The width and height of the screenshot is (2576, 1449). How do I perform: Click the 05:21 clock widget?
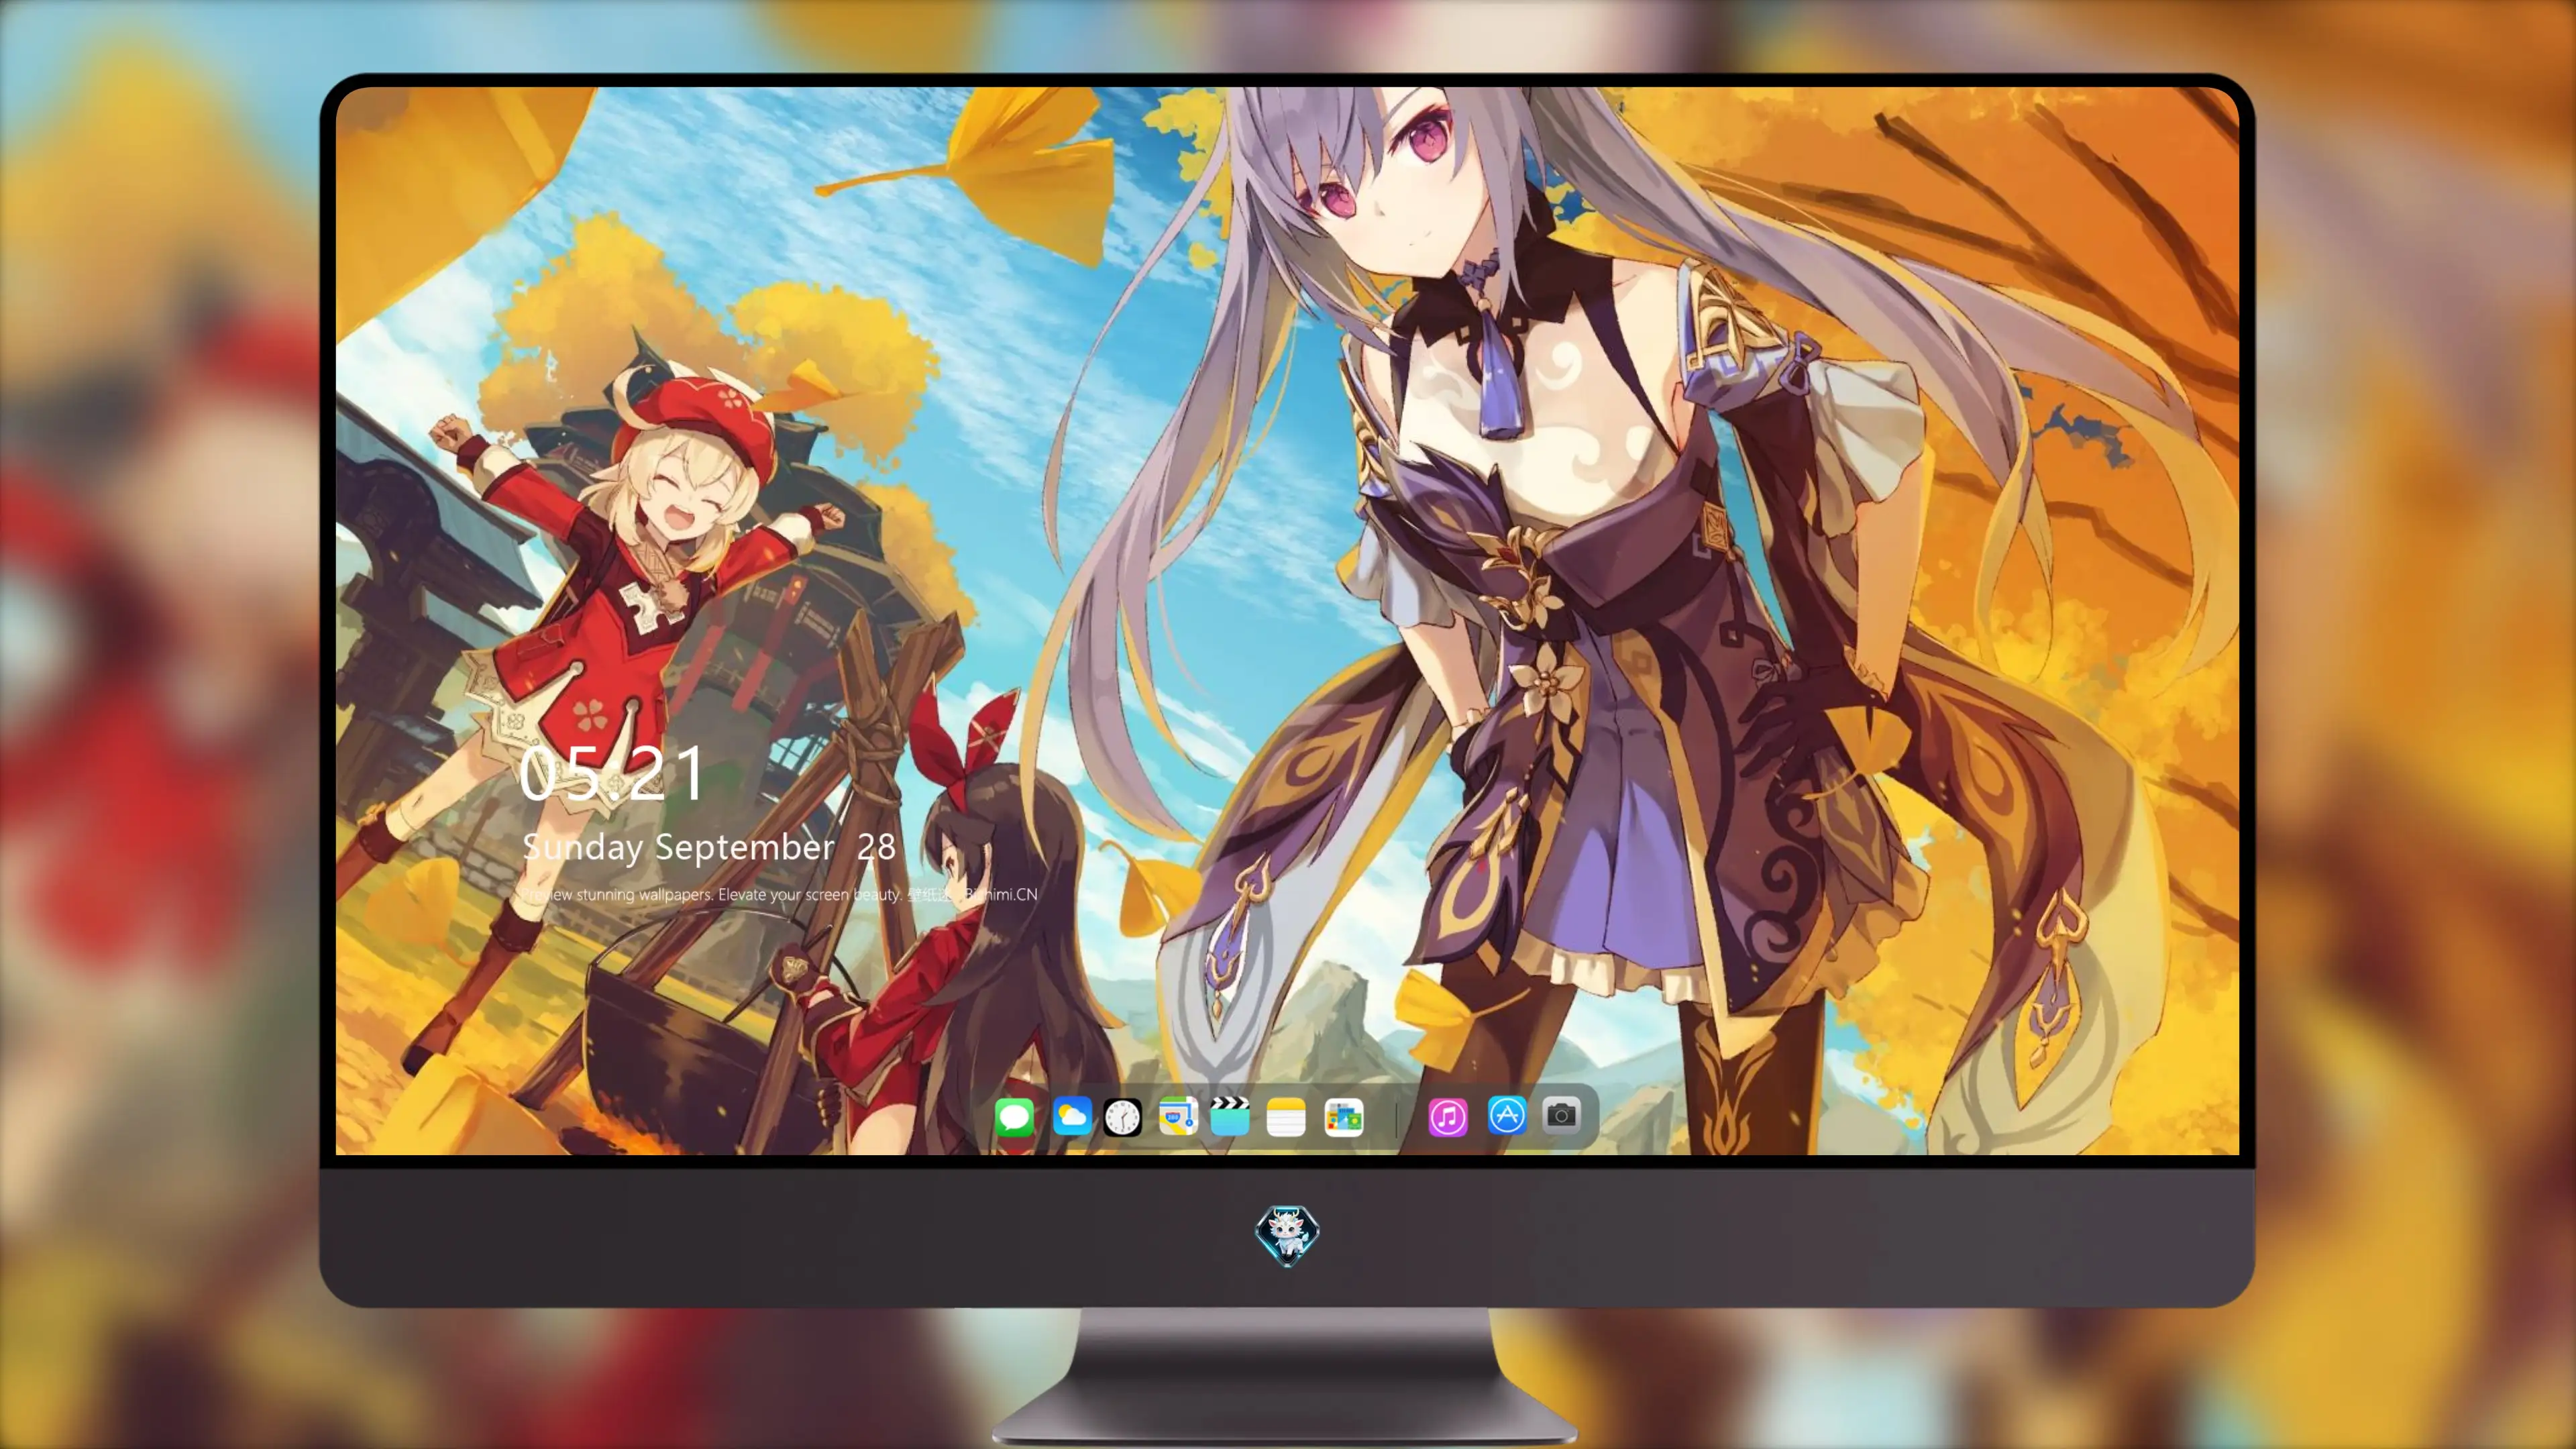(613, 774)
